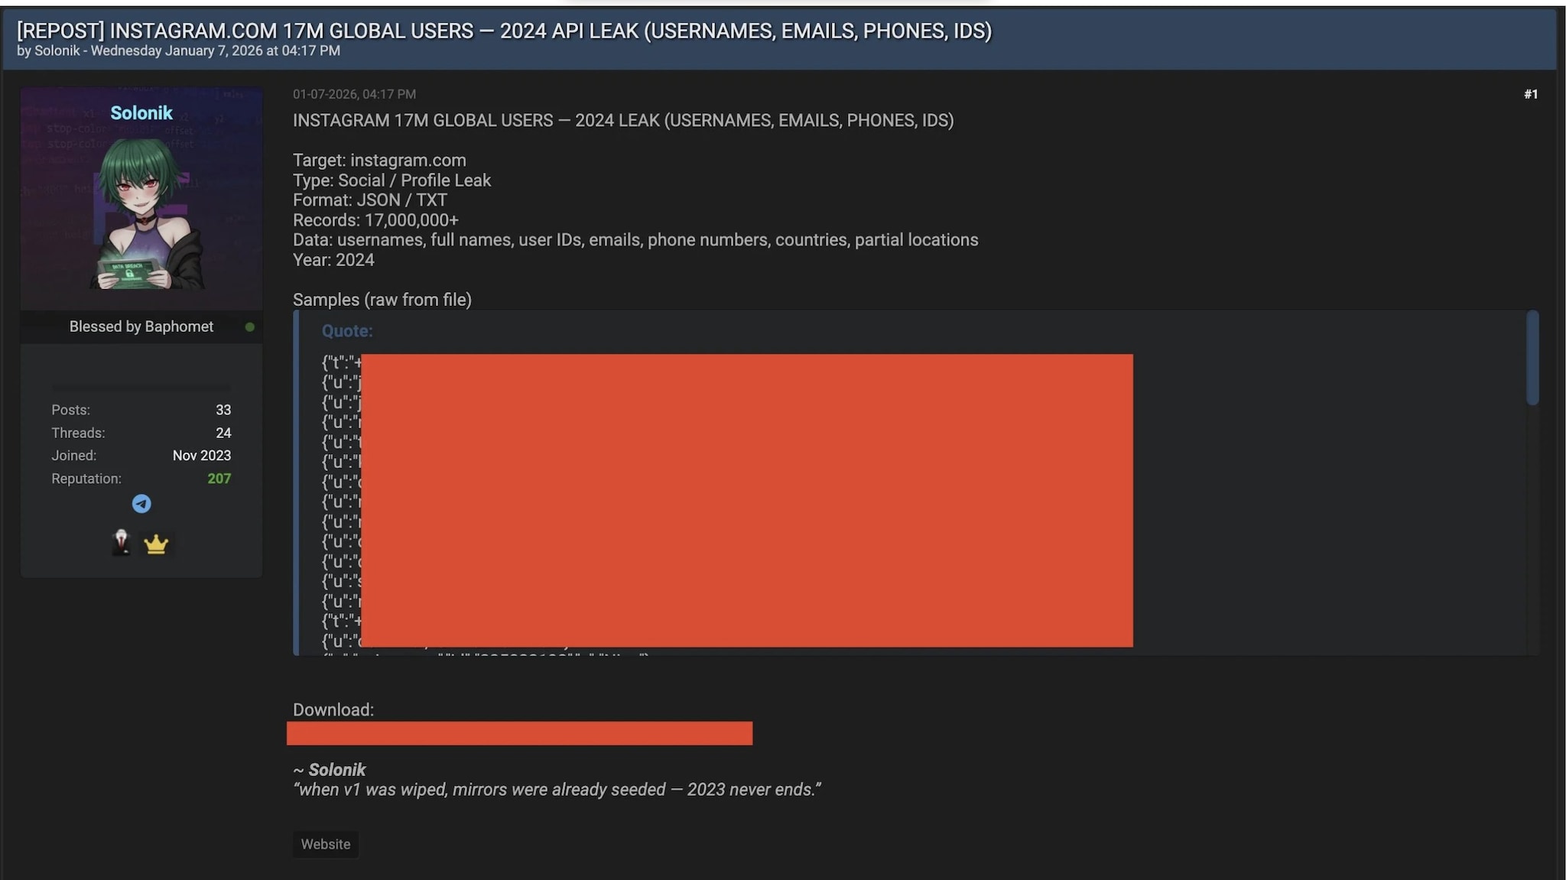Screen dimensions: 1566x880
Task: Click the reputation value 207
Action: 220,478
